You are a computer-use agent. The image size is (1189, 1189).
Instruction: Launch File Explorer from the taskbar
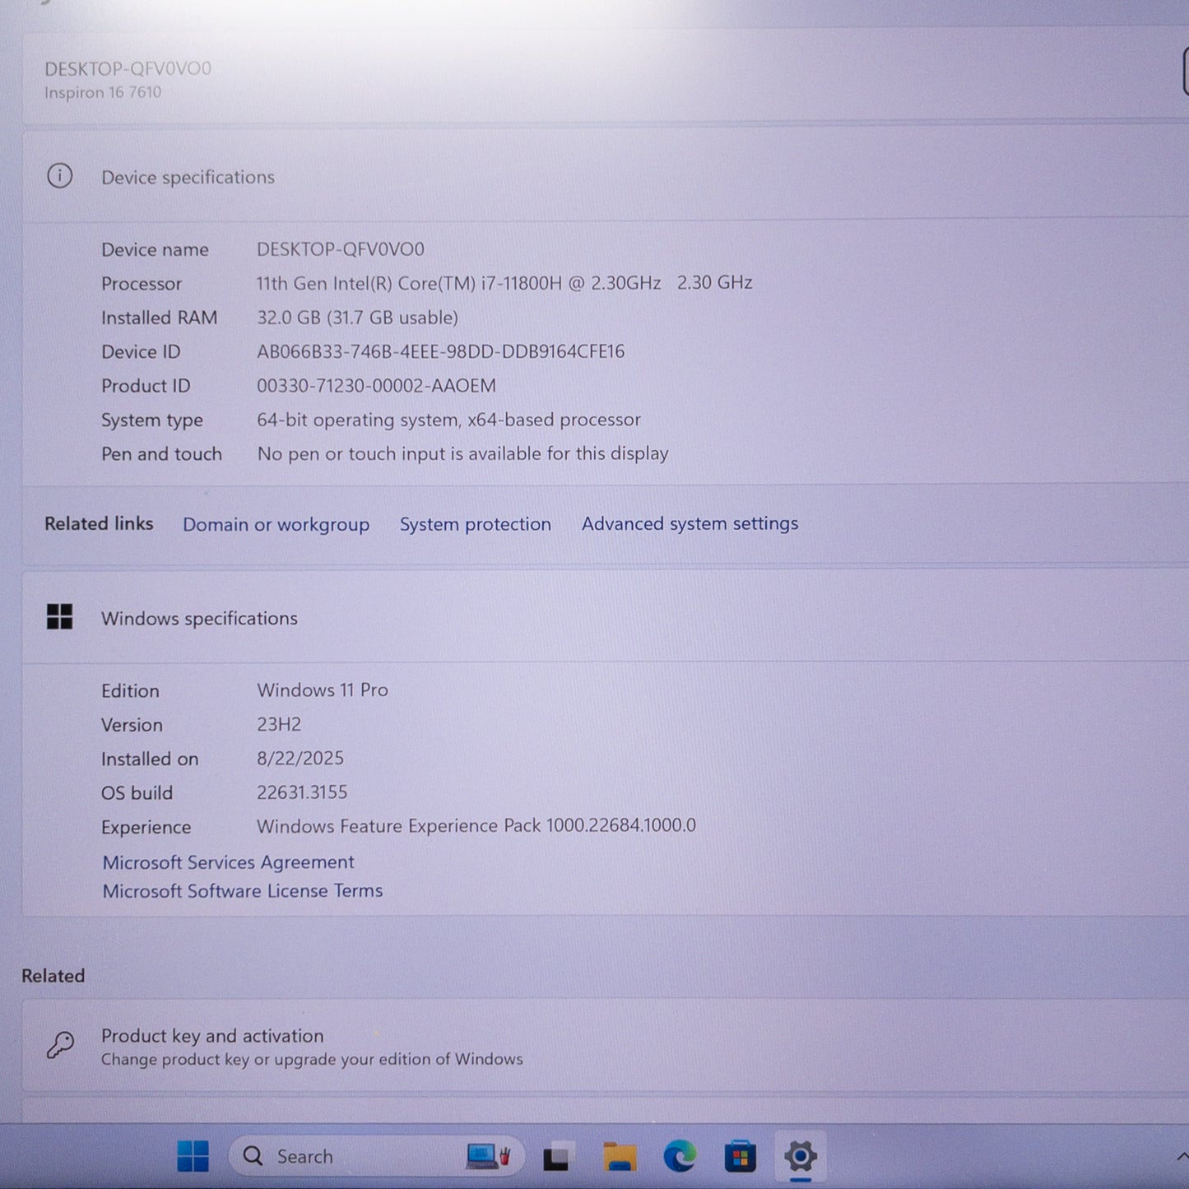coord(619,1157)
